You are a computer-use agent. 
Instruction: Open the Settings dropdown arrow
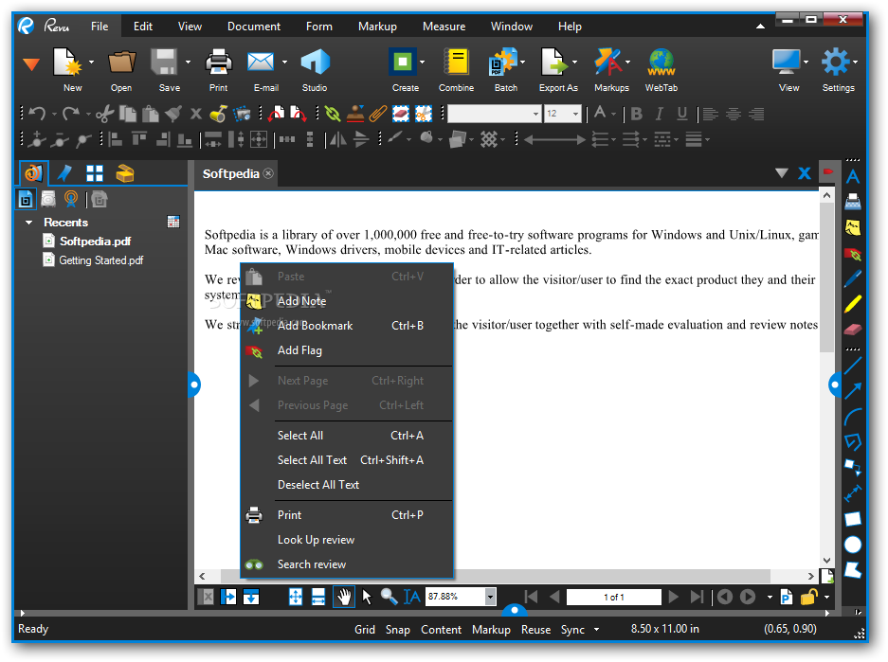[855, 62]
